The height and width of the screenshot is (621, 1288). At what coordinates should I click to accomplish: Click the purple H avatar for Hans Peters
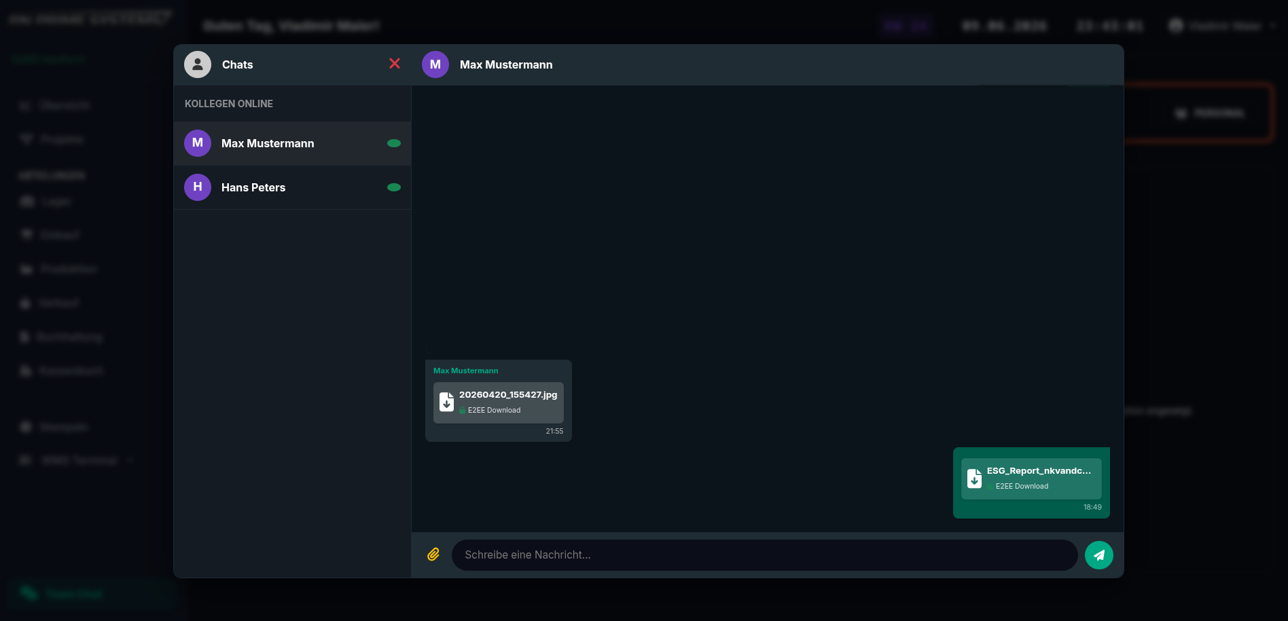pyautogui.click(x=198, y=187)
